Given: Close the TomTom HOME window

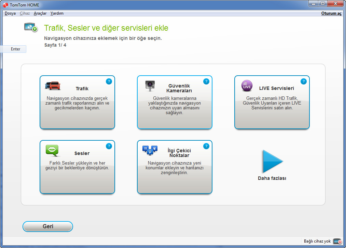Looking at the screenshot, I should pos(335,3).
